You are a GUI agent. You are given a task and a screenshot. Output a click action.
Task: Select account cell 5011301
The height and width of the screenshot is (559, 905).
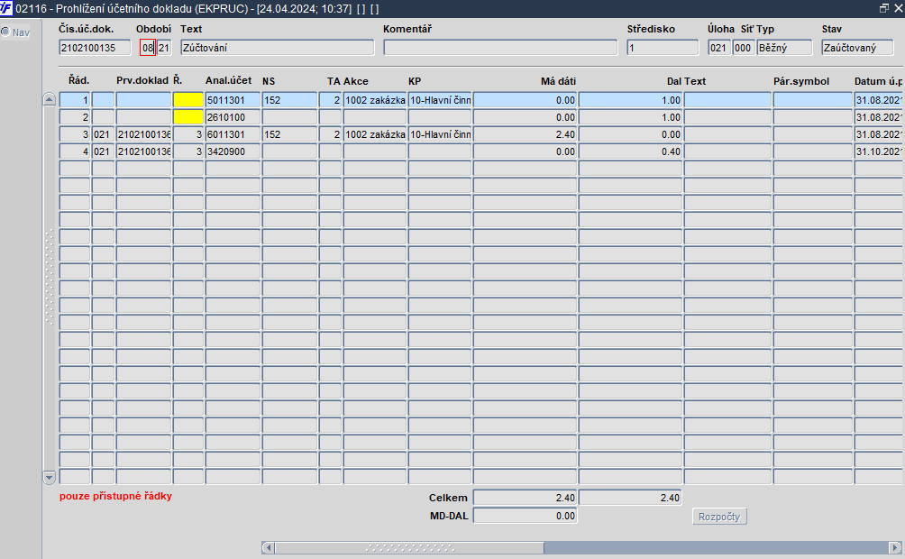[x=233, y=100]
